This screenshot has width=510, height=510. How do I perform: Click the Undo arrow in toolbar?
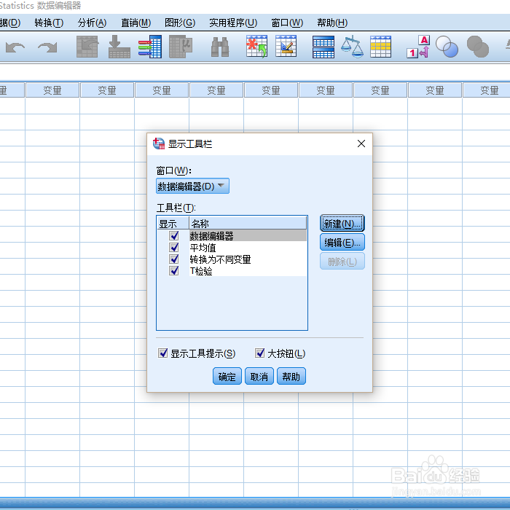[x=15, y=47]
